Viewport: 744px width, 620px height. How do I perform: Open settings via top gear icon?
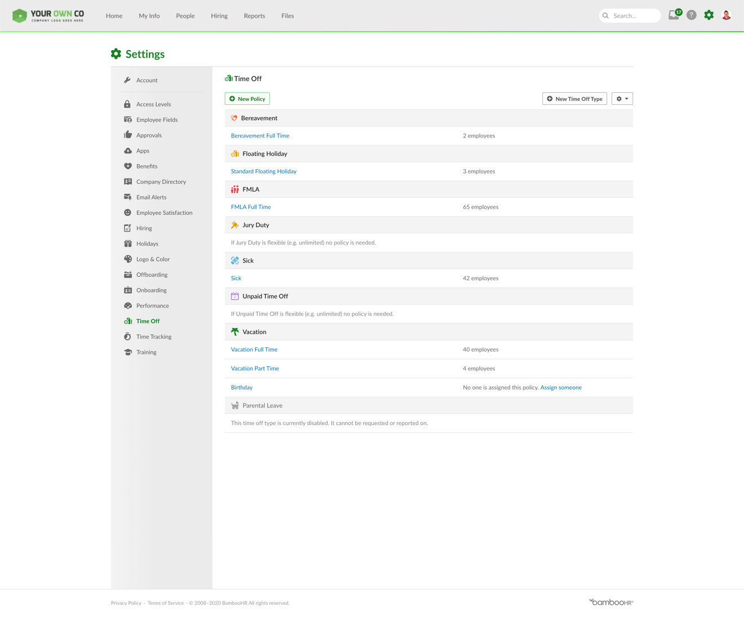point(709,15)
